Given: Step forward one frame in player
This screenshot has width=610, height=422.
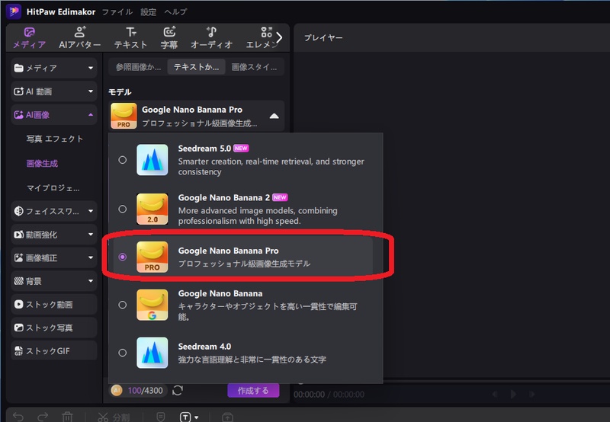Looking at the screenshot, I should coord(531,394).
